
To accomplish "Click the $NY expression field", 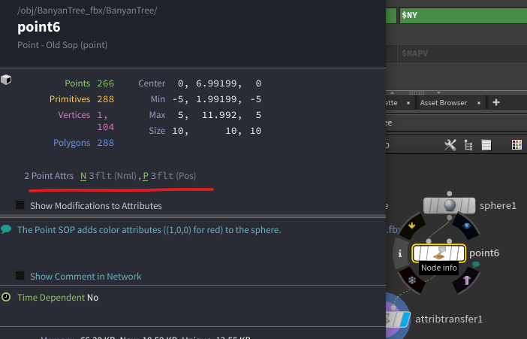I will pyautogui.click(x=463, y=15).
